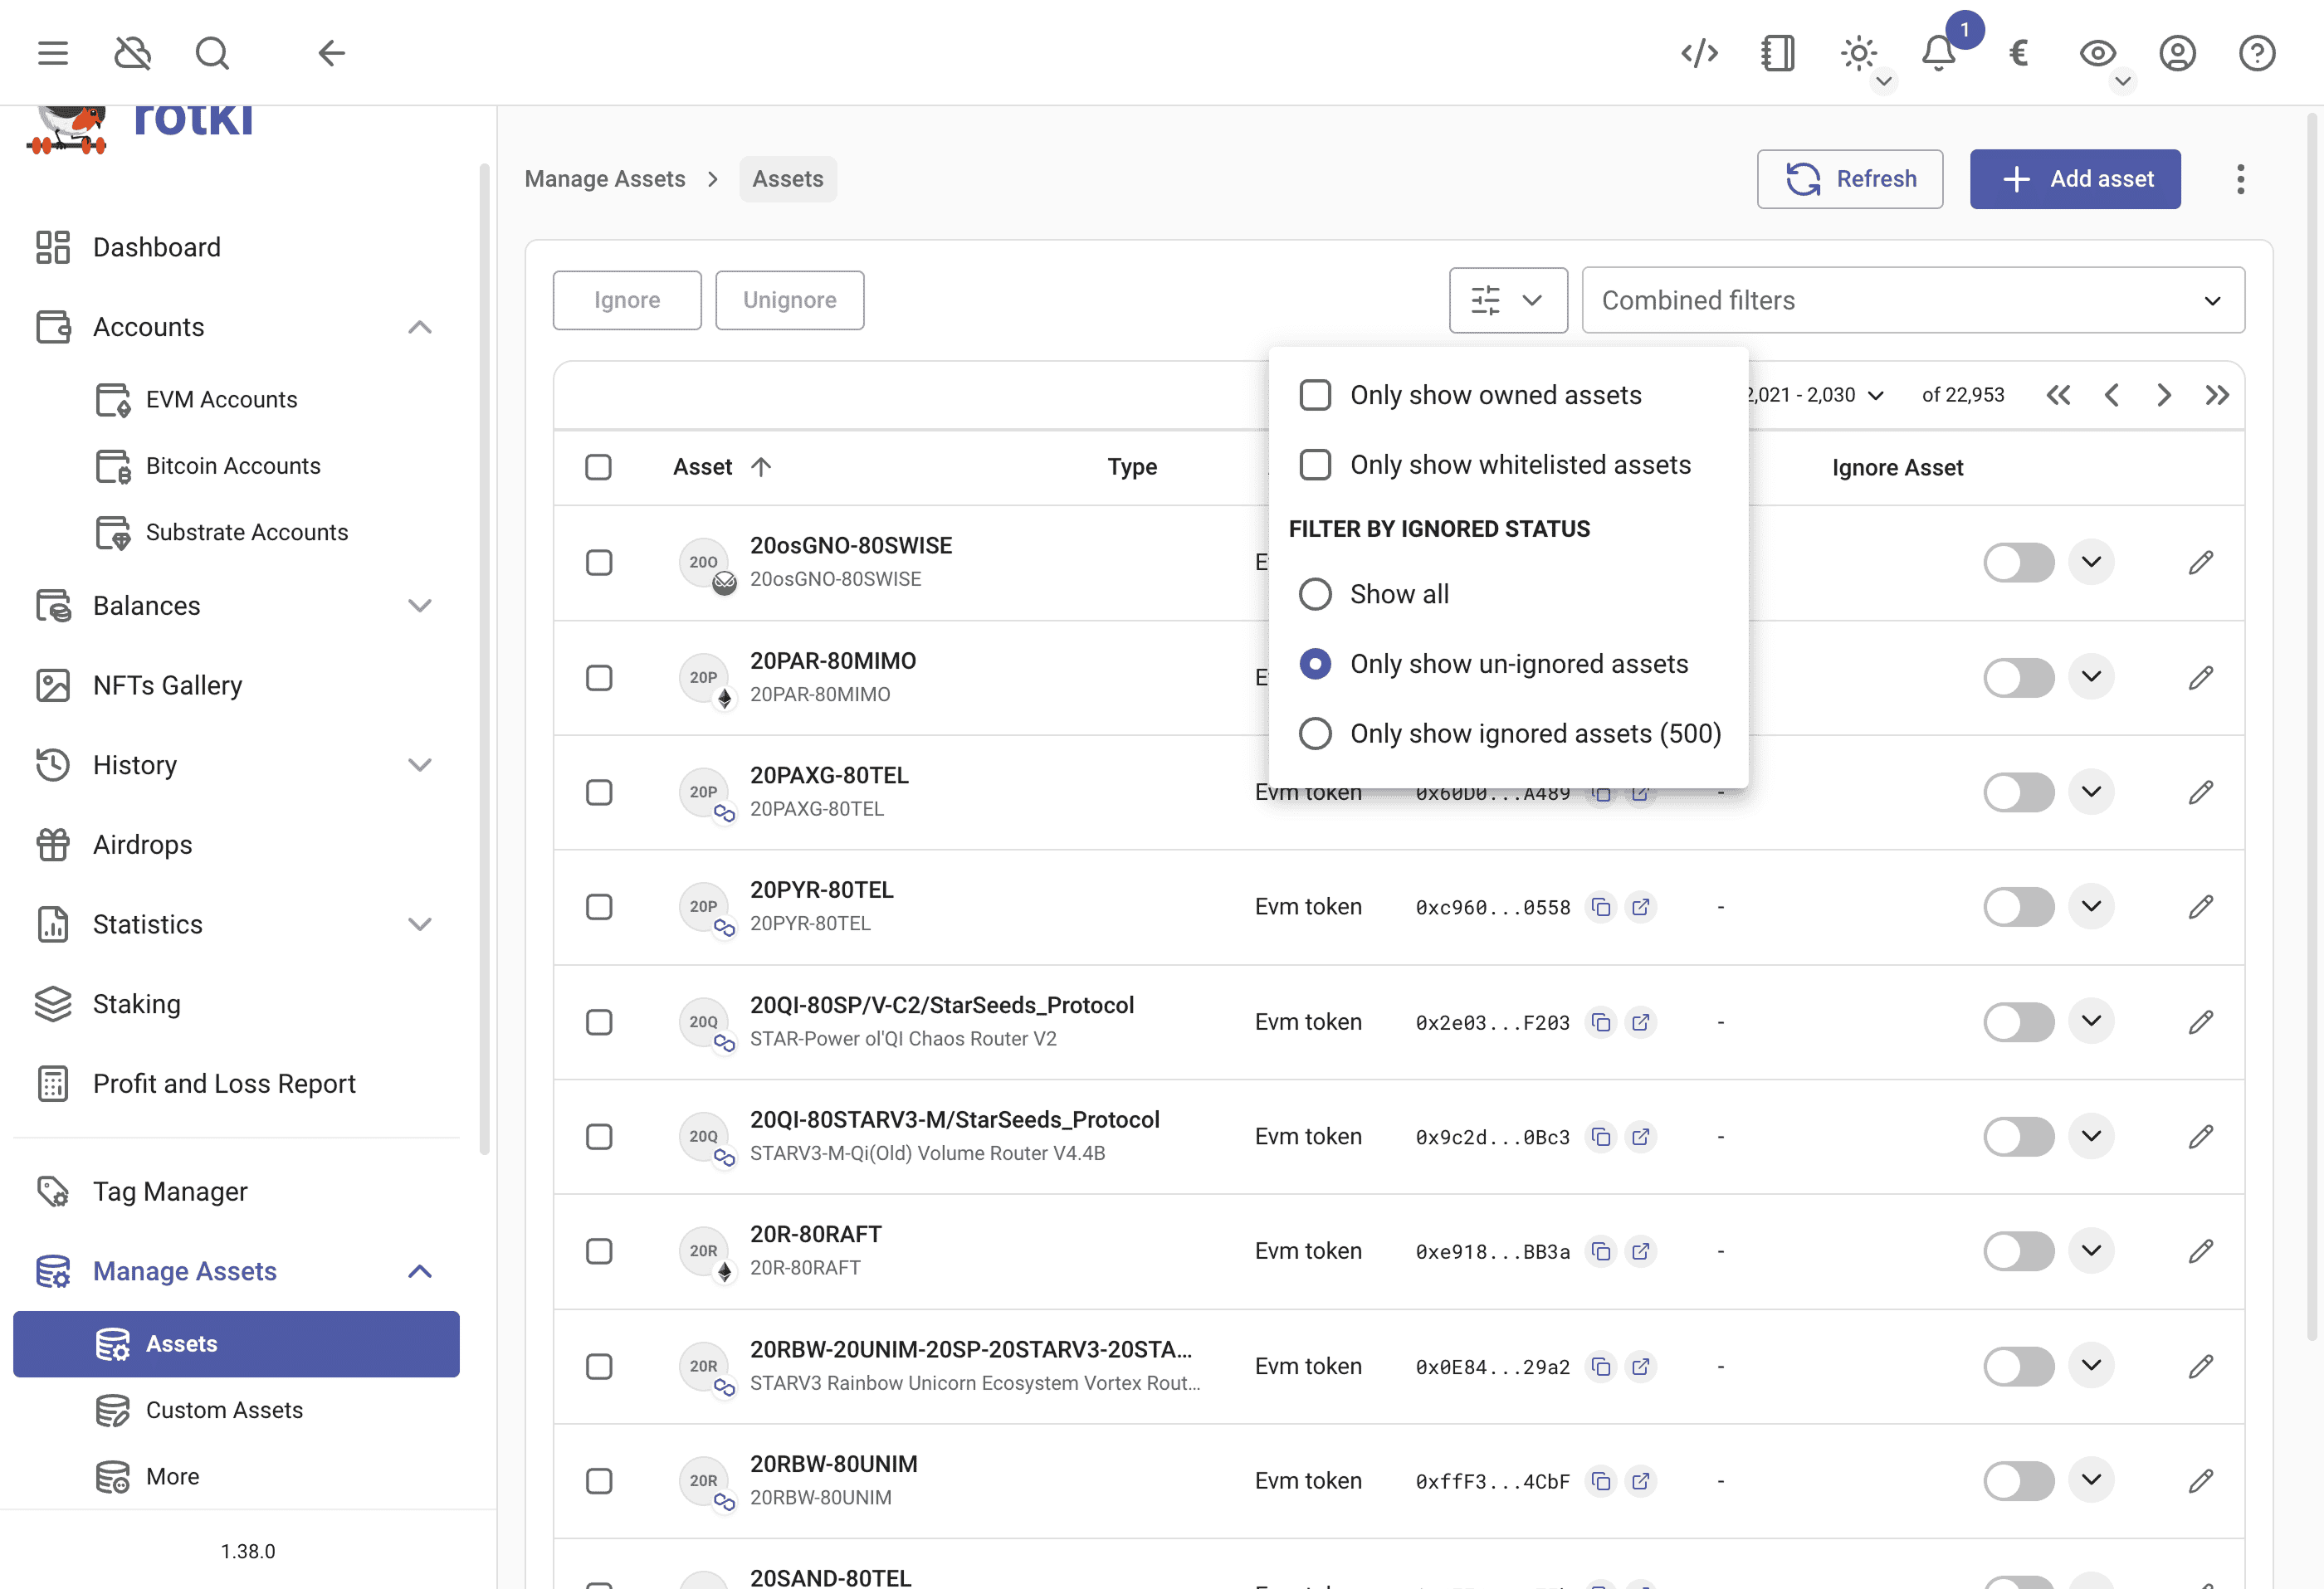Click the Unignore button
2324x1589 pixels.
coord(789,300)
